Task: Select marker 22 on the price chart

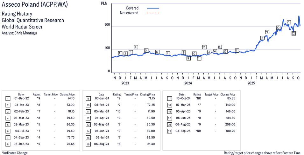Action: tap(293, 33)
